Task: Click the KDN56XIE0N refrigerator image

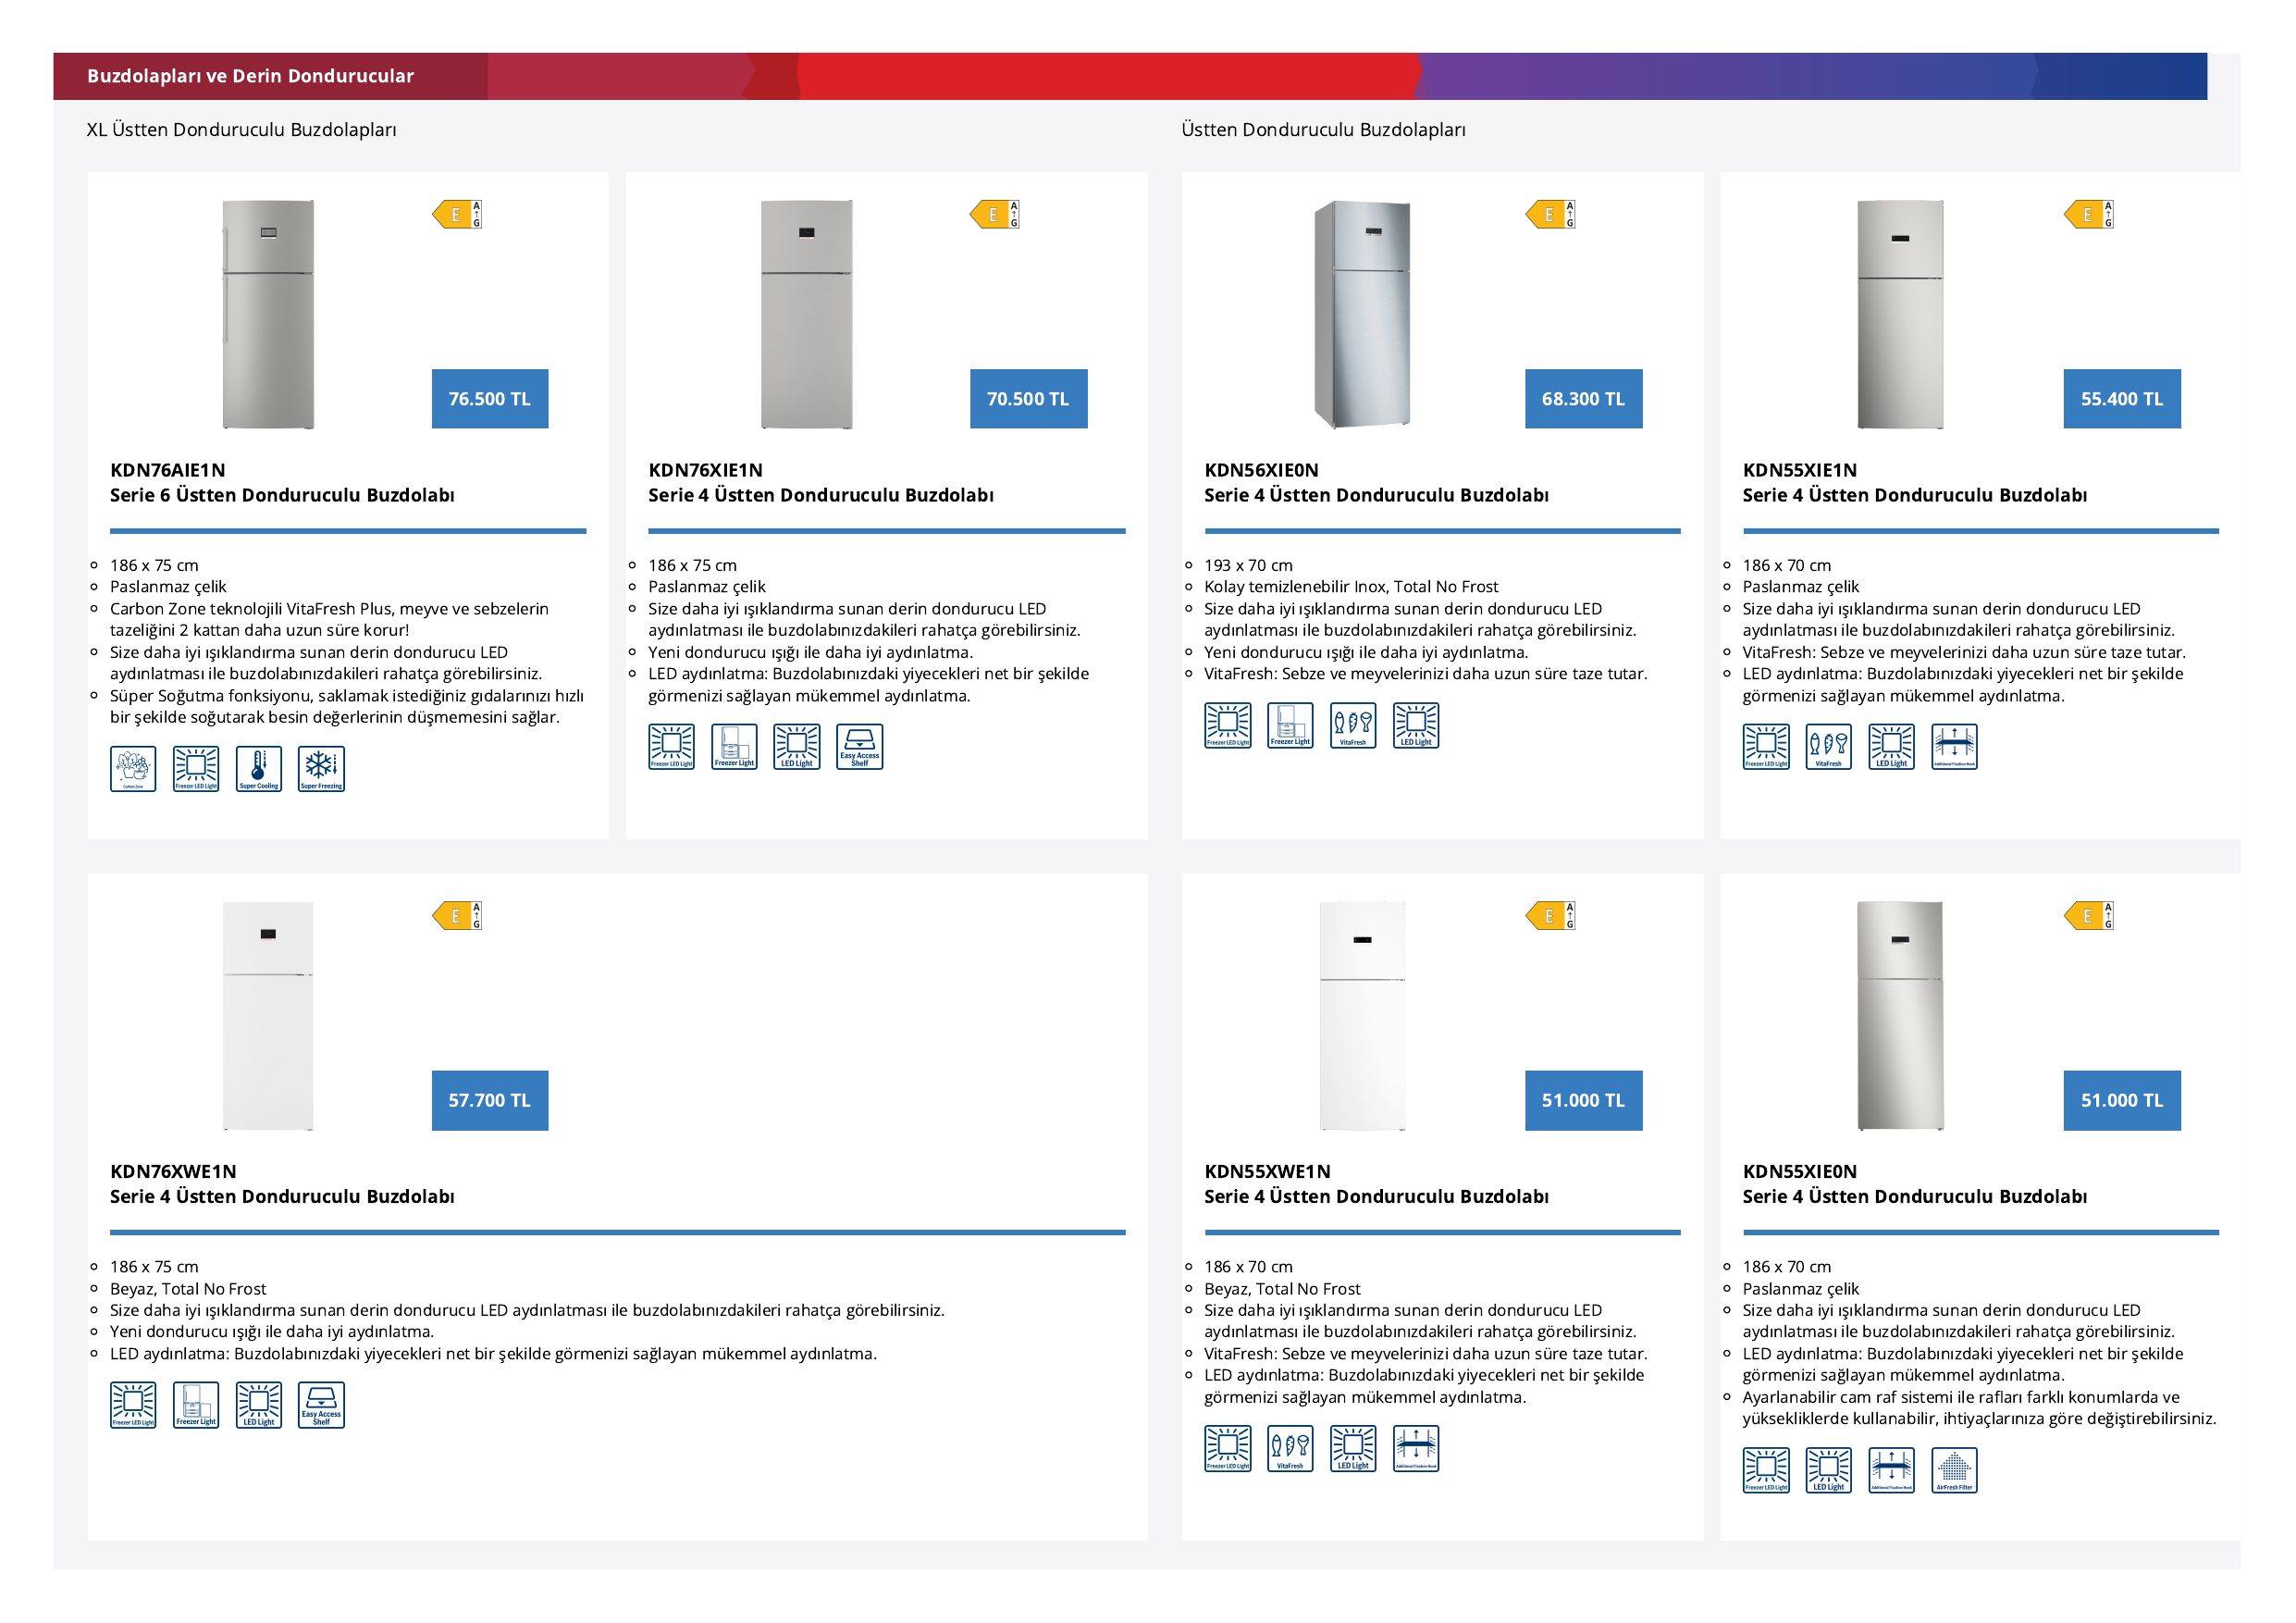Action: point(1363,314)
